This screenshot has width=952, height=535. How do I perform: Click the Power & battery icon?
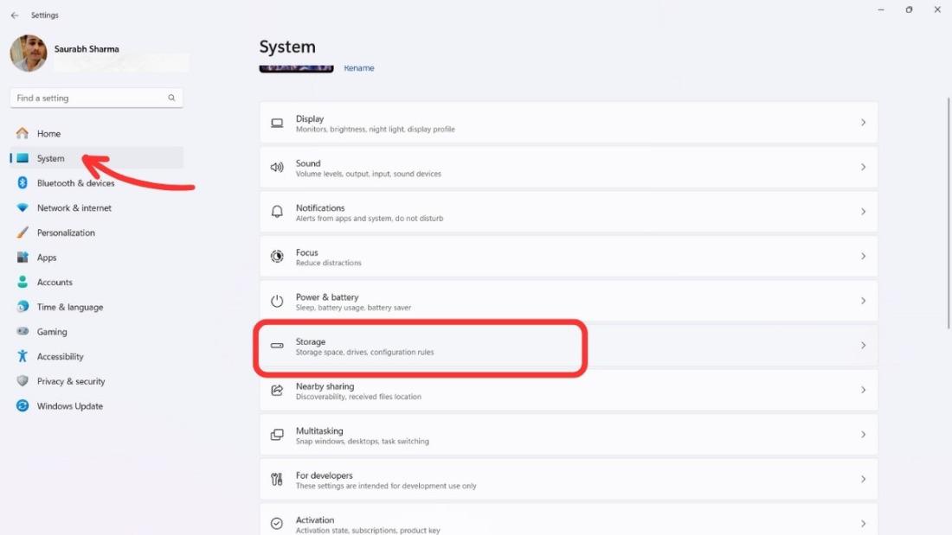[277, 302]
